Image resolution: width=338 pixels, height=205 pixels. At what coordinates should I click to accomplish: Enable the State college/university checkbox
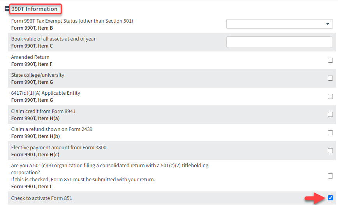[x=330, y=78]
